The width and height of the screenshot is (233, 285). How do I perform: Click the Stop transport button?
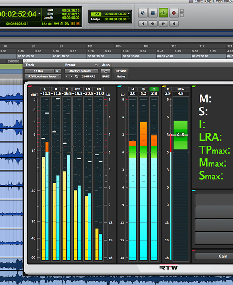coord(153,13)
